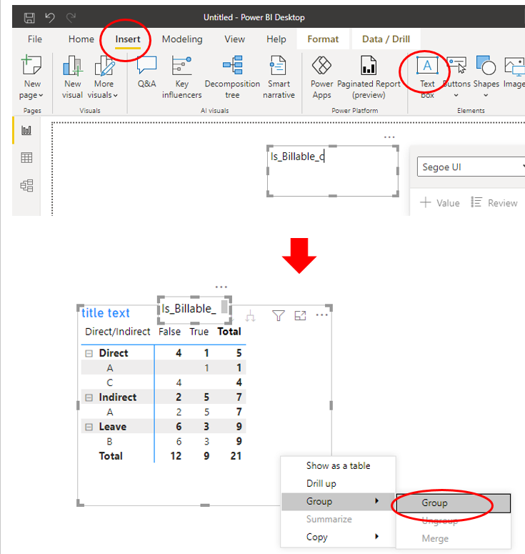
Task: Open the Model view in left sidebar
Action: (x=26, y=185)
